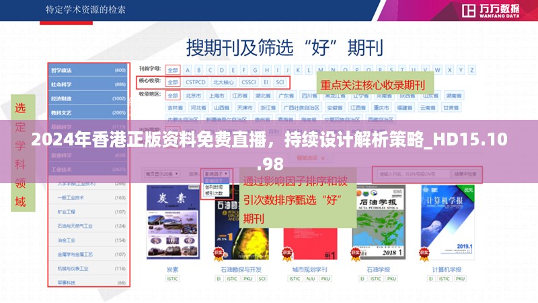Filter by 北大核心 core index
Screen dimensions: 538x303
(223, 82)
